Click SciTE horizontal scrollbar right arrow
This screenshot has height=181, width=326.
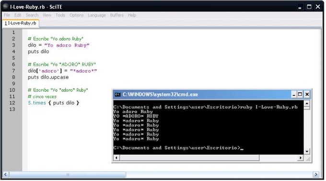coord(316,175)
